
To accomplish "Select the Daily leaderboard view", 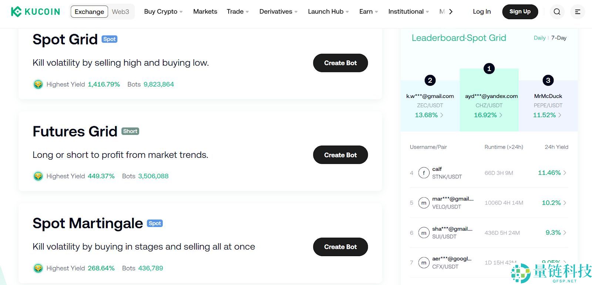I will click(x=539, y=38).
